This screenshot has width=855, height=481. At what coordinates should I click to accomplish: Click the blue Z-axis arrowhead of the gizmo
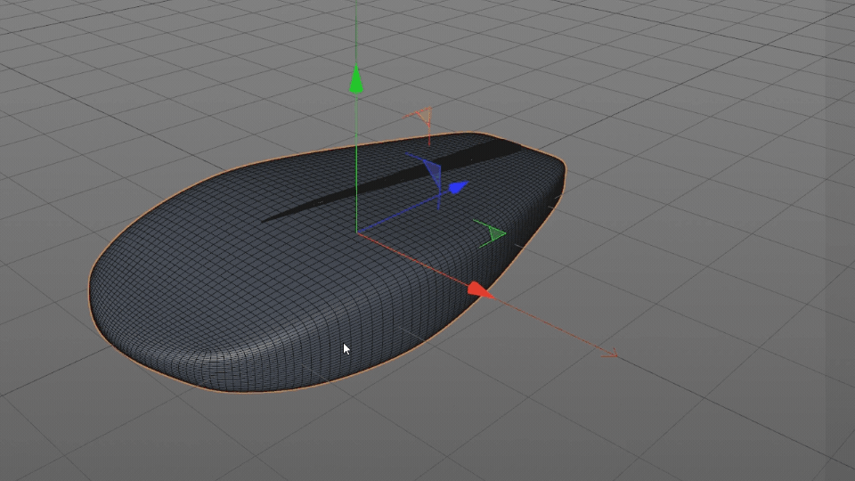[458, 188]
